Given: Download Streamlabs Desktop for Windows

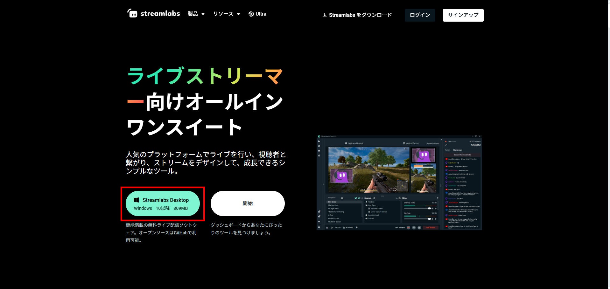Looking at the screenshot, I should [163, 203].
